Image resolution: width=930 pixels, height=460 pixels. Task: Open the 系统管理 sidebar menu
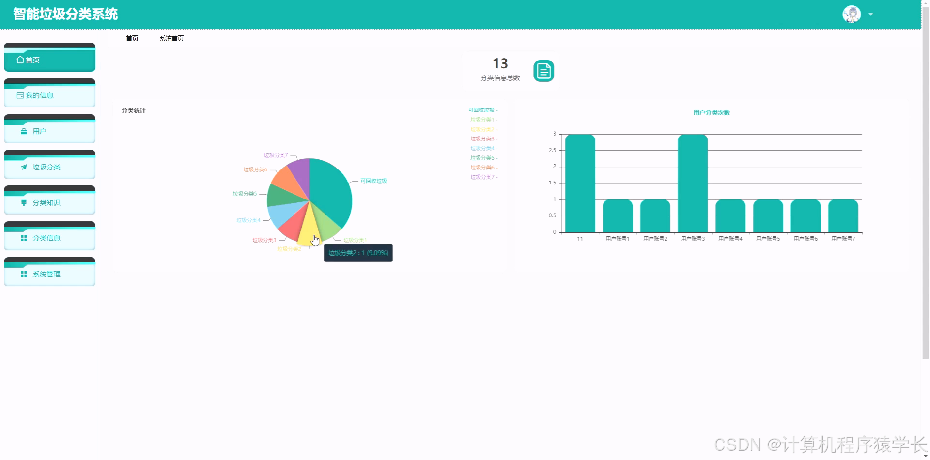point(49,272)
